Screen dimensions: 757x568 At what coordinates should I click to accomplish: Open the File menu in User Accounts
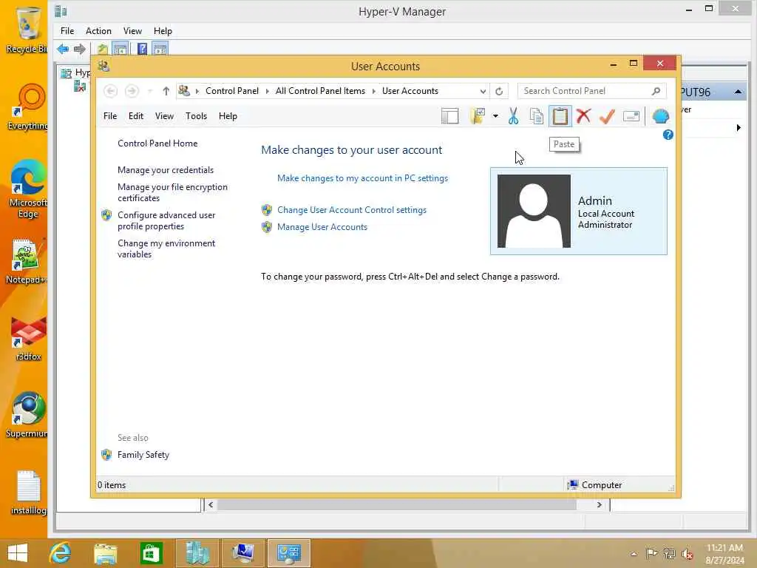click(x=110, y=116)
